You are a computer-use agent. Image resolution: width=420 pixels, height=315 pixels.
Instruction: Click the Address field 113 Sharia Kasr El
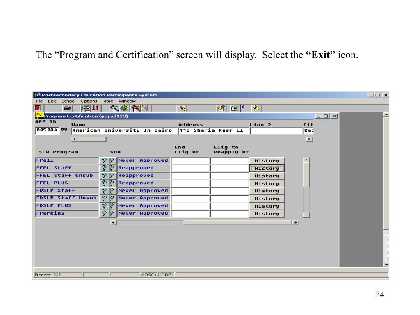214,130
